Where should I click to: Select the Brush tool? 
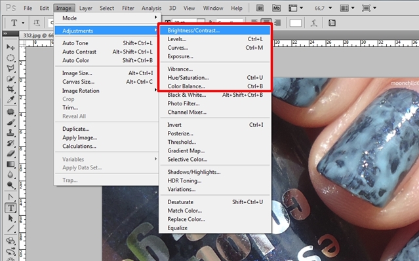click(10, 122)
